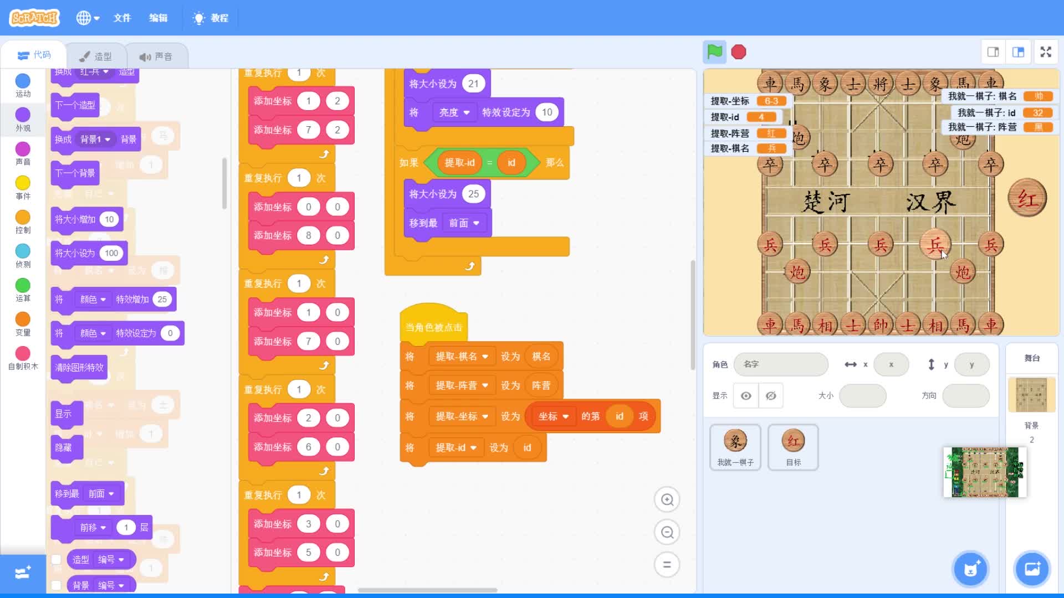Show the sprite with eye icon
Screen dimensions: 1064x598
pos(746,396)
